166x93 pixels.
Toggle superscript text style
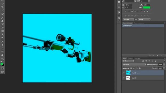(138, 11)
